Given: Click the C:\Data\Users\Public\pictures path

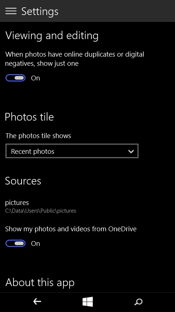Looking at the screenshot, I should 41,211.
